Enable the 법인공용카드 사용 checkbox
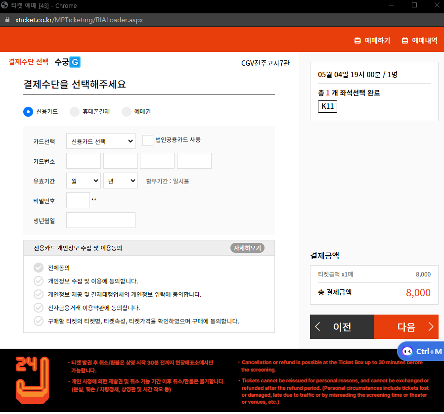The image size is (444, 414). 147,140
